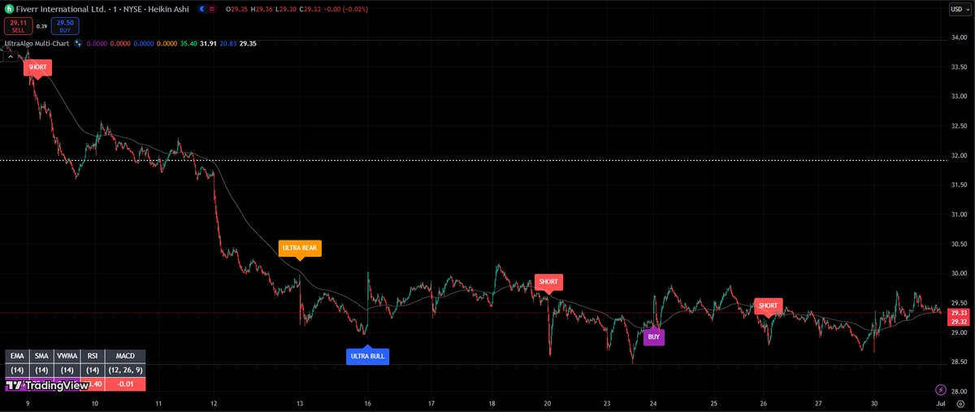Image resolution: width=975 pixels, height=412 pixels.
Task: Click the blue 20.83 indicator value
Action: point(228,43)
